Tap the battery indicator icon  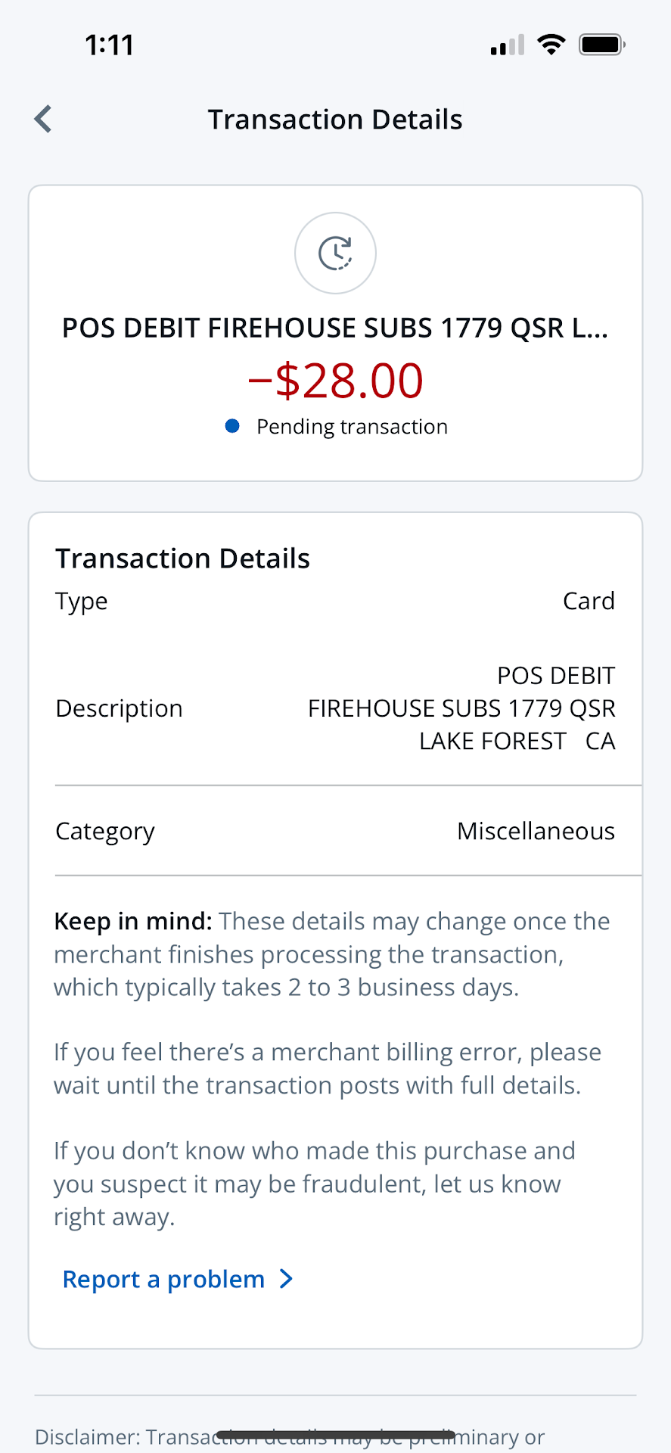pyautogui.click(x=601, y=45)
